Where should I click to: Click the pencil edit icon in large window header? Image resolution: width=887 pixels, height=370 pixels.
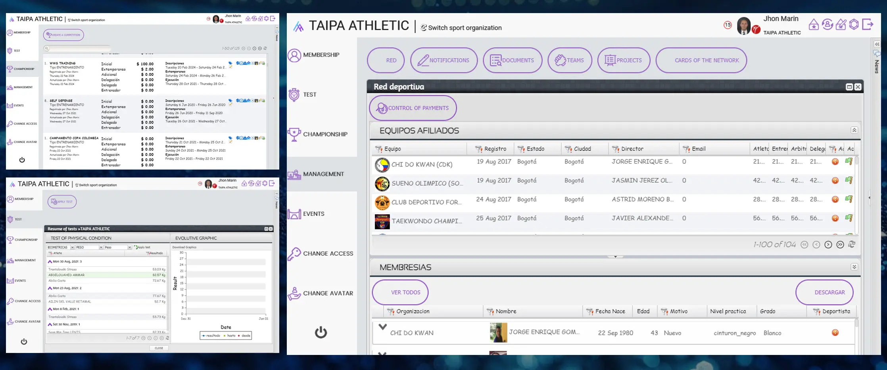coord(841,25)
